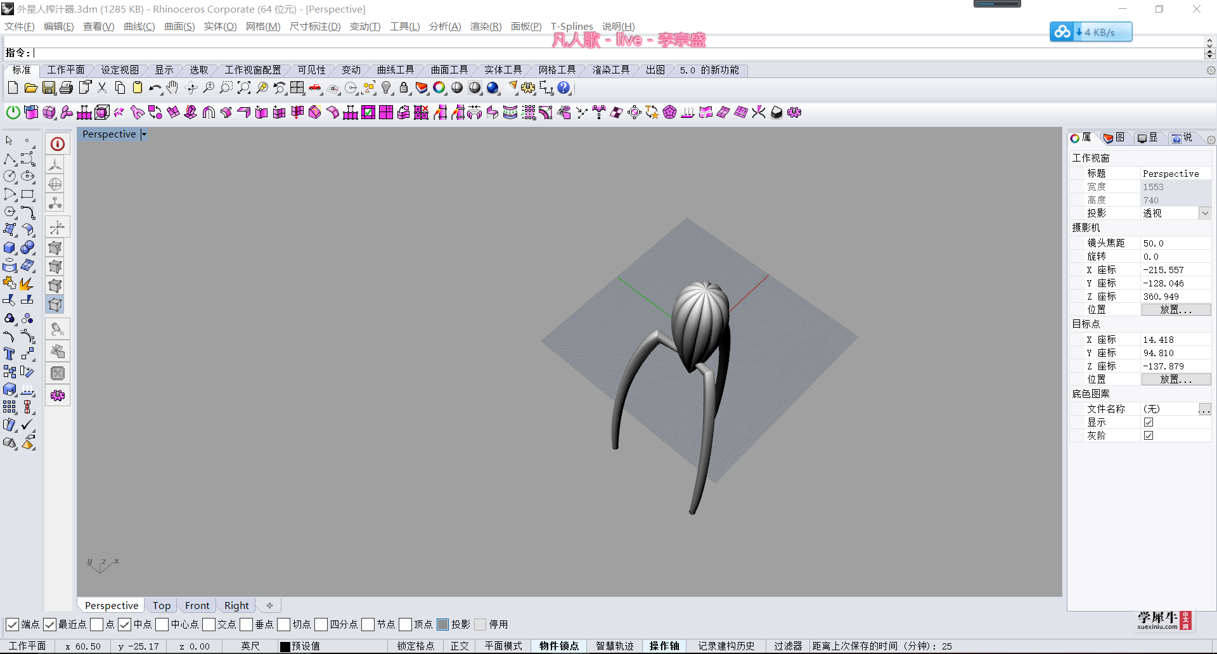Open the color wheel properties icon
Viewport: 1217px width, 654px height.
439,88
